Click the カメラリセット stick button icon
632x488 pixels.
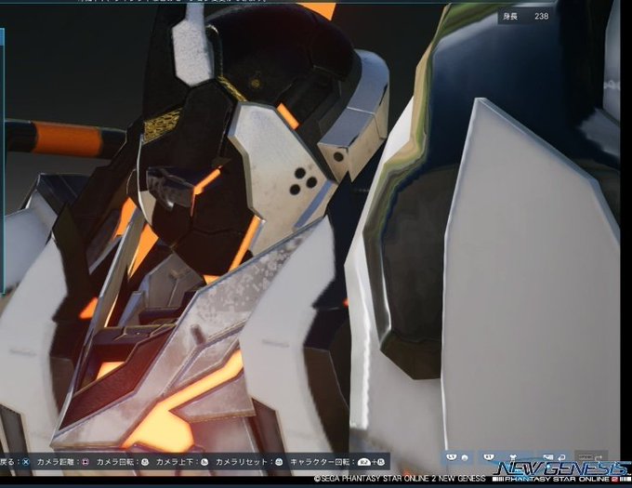click(x=279, y=462)
